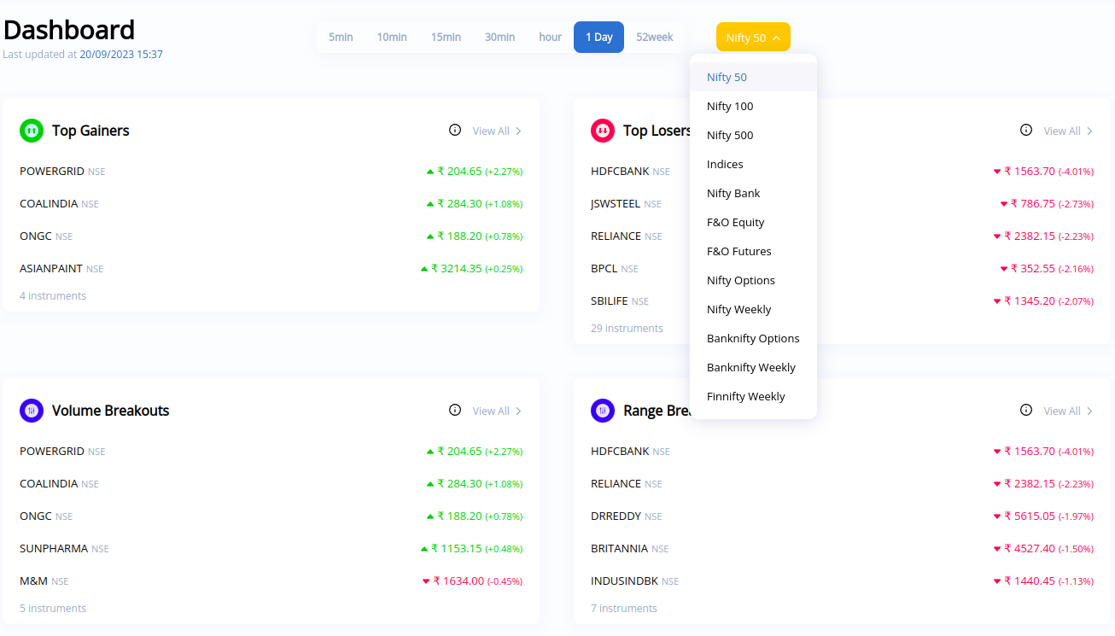Select 5min timeframe tab
Screen dimensions: 1115x636
point(341,38)
